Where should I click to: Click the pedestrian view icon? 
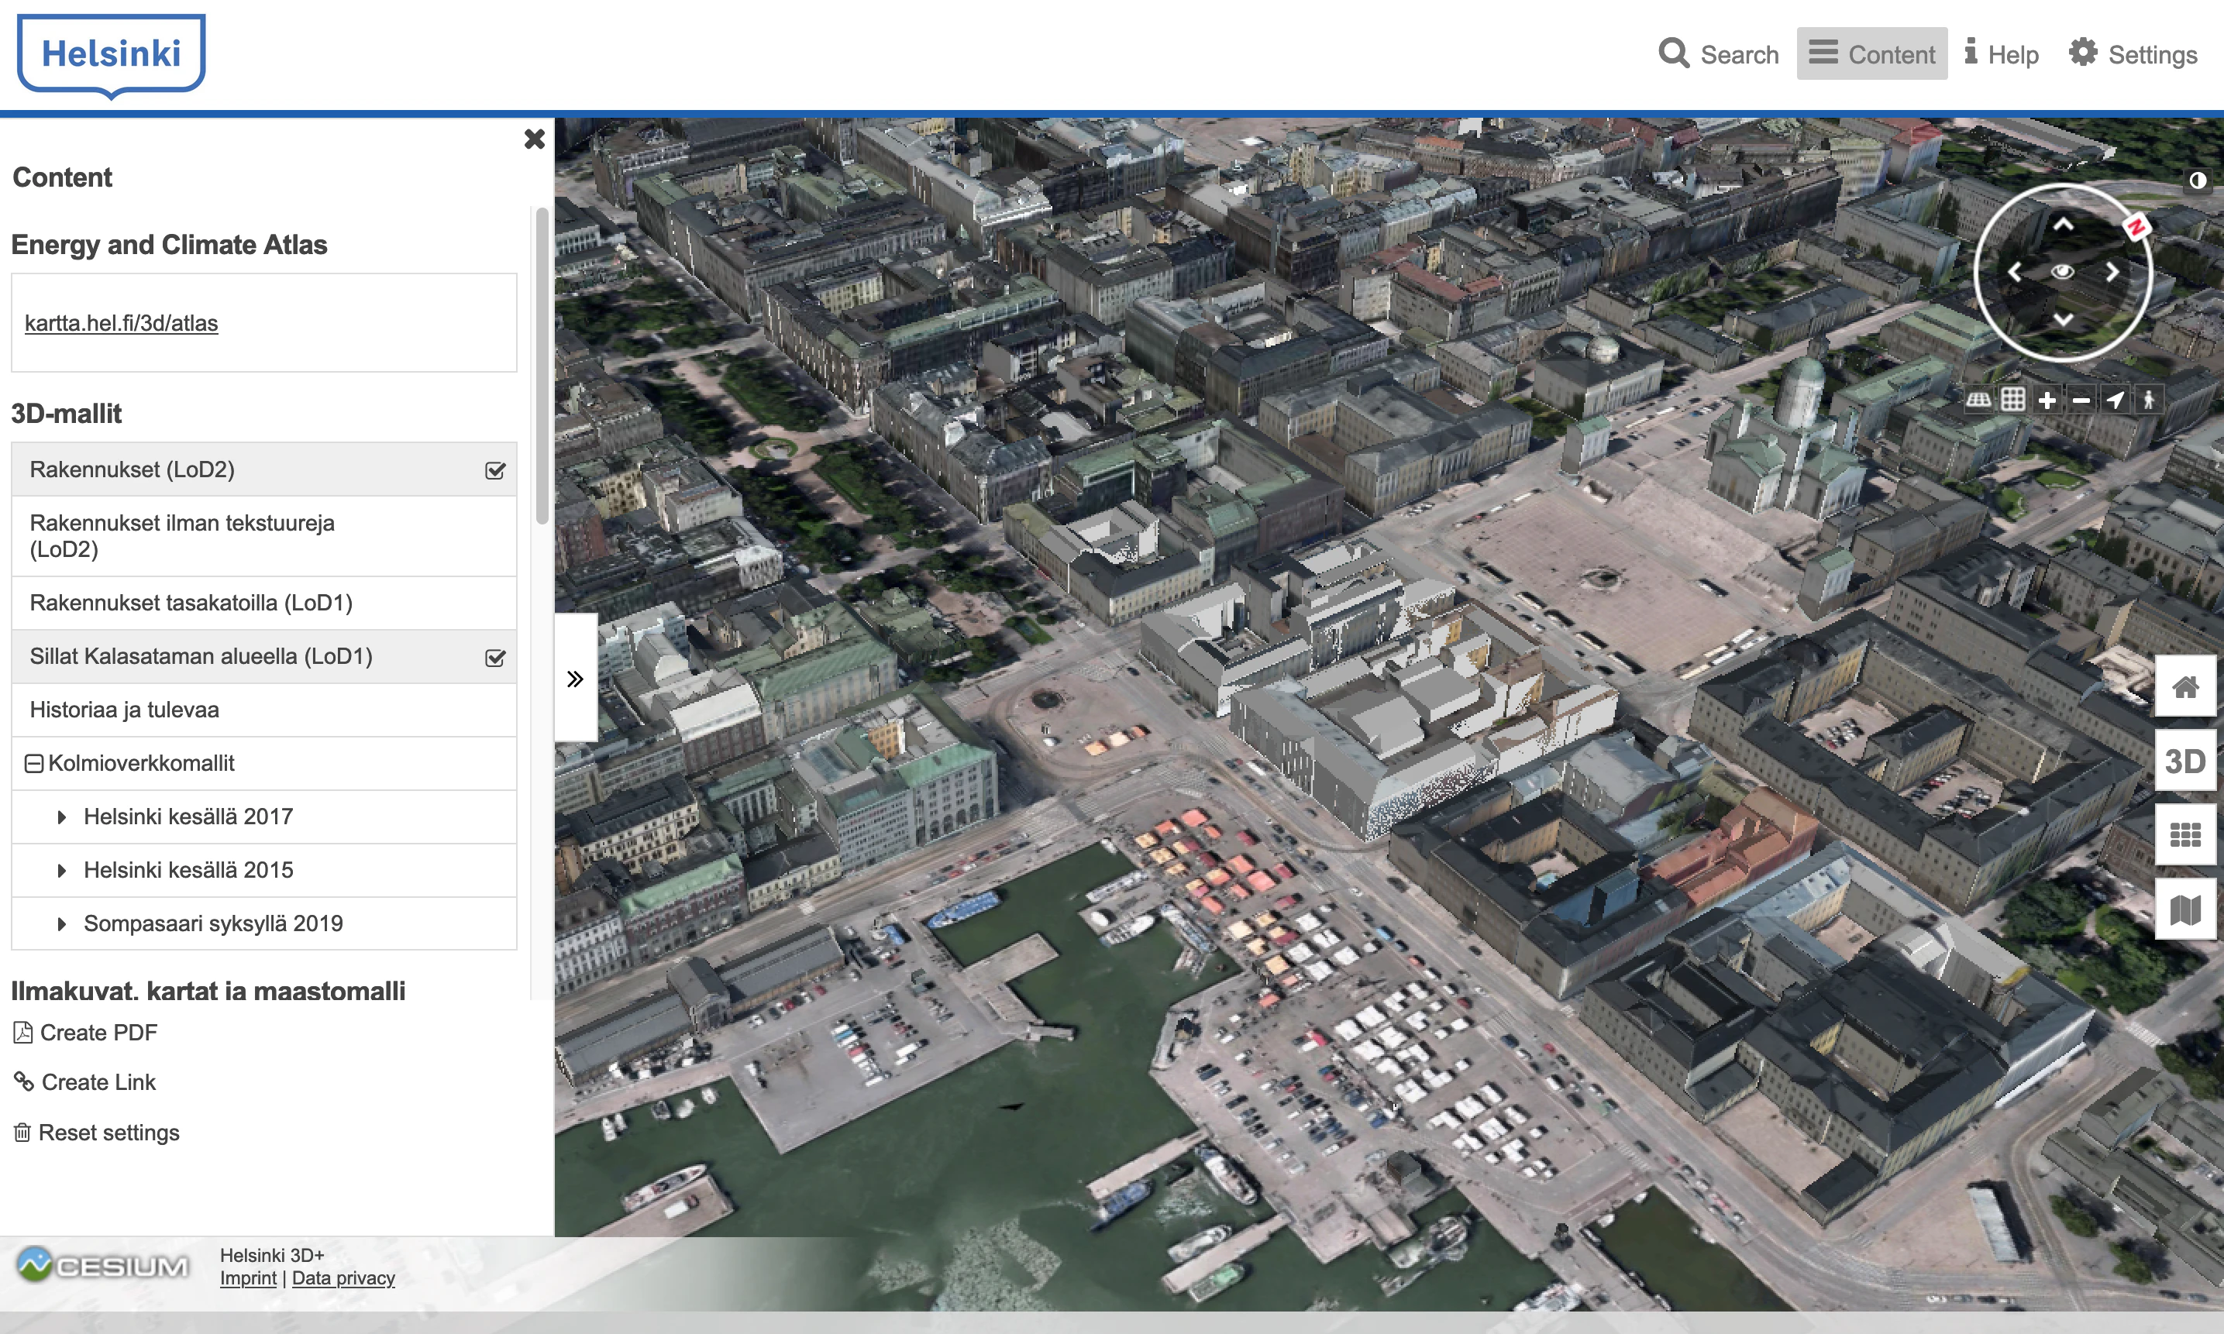click(2149, 400)
